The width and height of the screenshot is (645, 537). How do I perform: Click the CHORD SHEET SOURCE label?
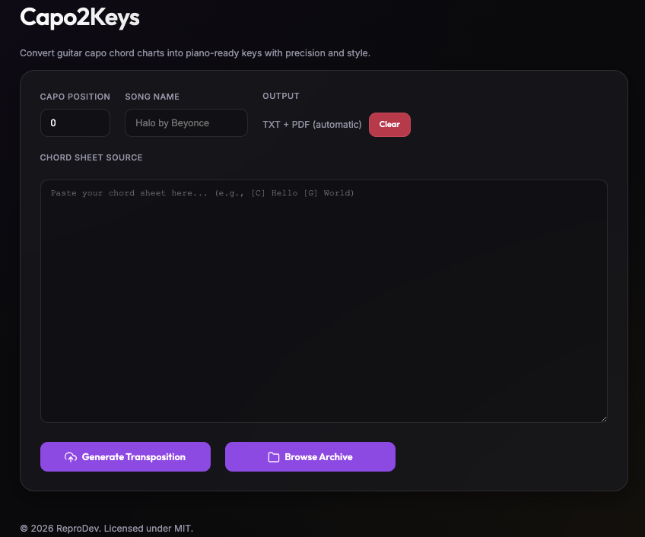91,157
